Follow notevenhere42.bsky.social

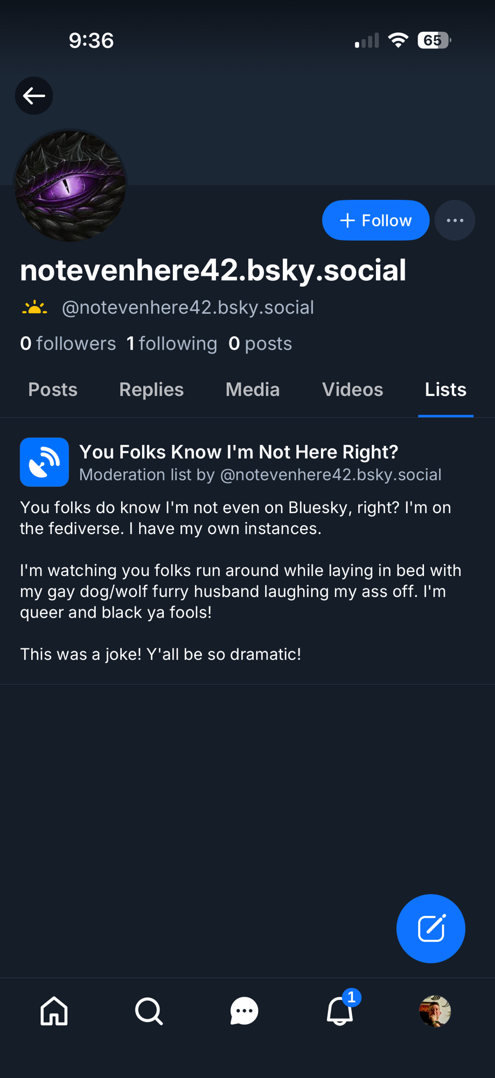pos(375,220)
